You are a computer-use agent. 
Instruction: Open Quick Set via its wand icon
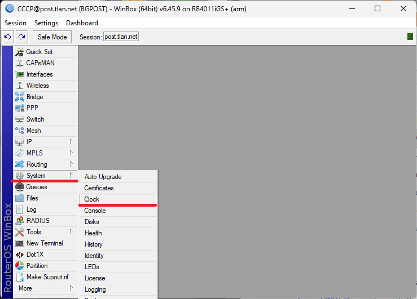(x=20, y=52)
